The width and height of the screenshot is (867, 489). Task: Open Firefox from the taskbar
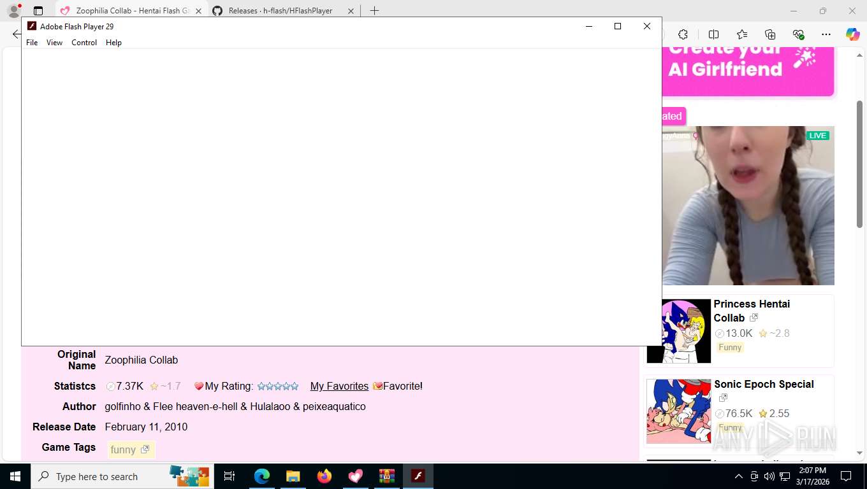click(324, 476)
